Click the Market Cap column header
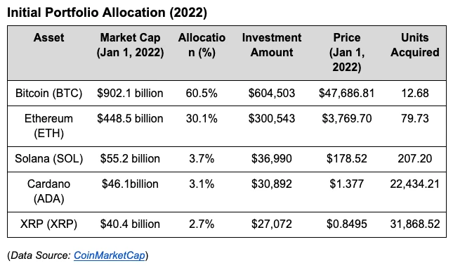The height and width of the screenshot is (268, 453). pos(131,45)
